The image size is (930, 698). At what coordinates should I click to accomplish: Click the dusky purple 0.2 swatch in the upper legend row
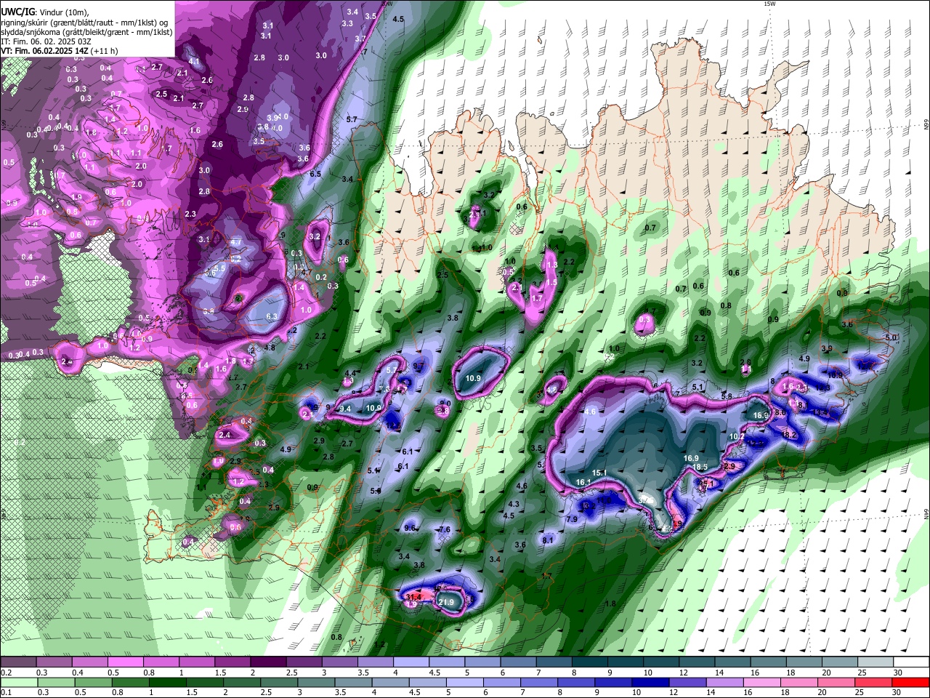(18, 662)
